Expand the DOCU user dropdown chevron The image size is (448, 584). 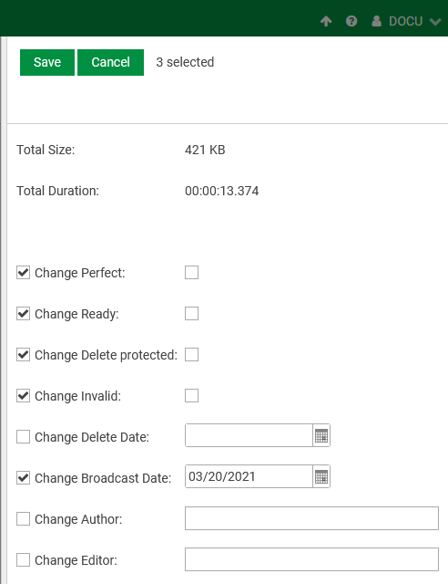[x=435, y=22]
